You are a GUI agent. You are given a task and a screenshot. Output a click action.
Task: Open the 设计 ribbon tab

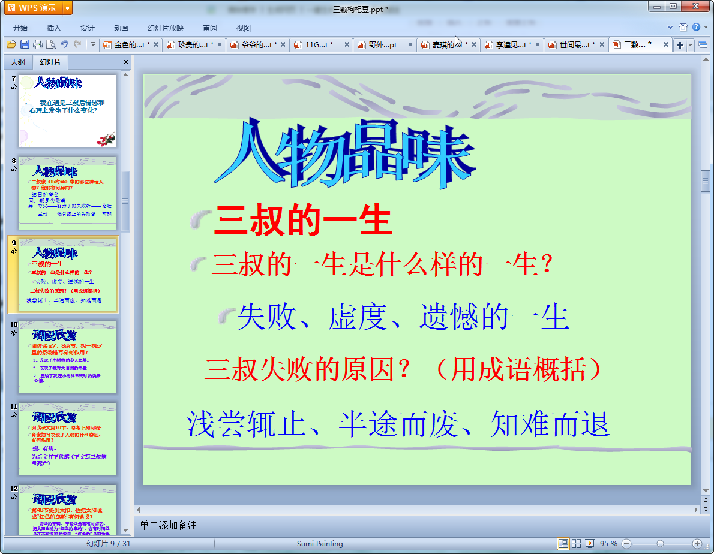[x=88, y=28]
